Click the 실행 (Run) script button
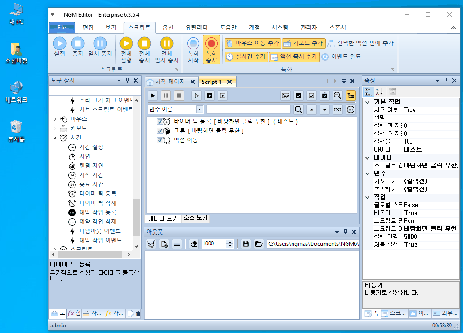463x333 pixels. point(60,47)
